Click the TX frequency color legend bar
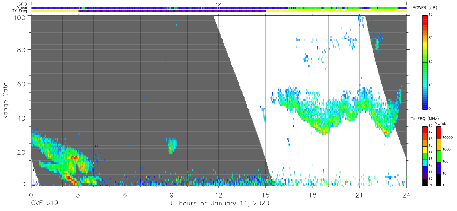Image resolution: width=457 pixels, height=211 pixels. click(x=425, y=156)
